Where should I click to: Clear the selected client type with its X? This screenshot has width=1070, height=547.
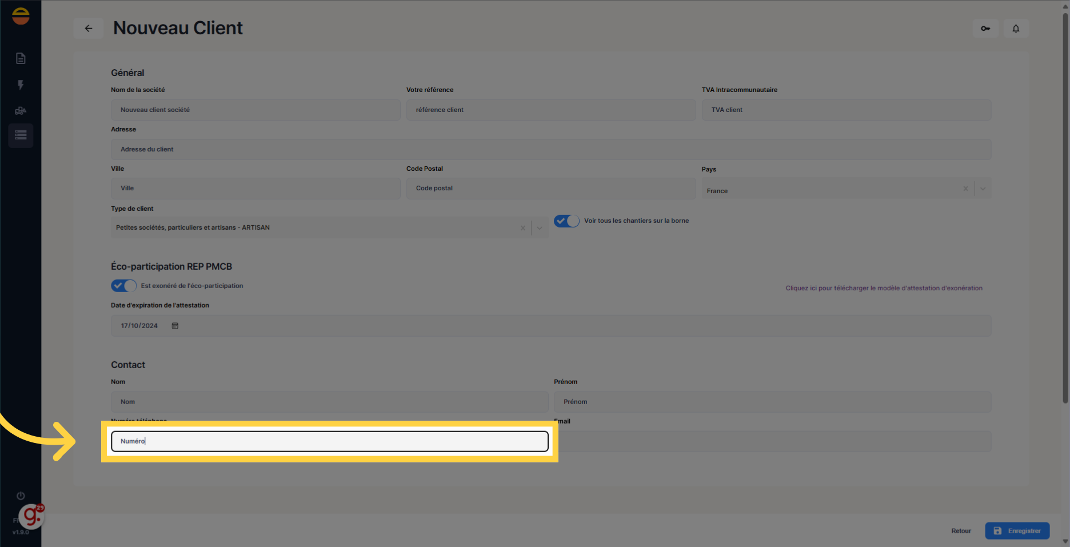[x=522, y=227]
